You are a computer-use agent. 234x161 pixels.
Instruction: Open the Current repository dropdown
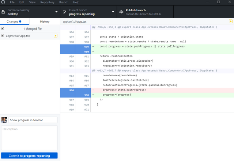point(30,12)
